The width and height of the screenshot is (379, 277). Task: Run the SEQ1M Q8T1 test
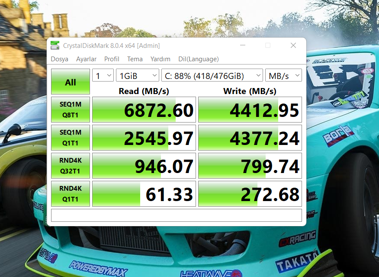click(71, 110)
